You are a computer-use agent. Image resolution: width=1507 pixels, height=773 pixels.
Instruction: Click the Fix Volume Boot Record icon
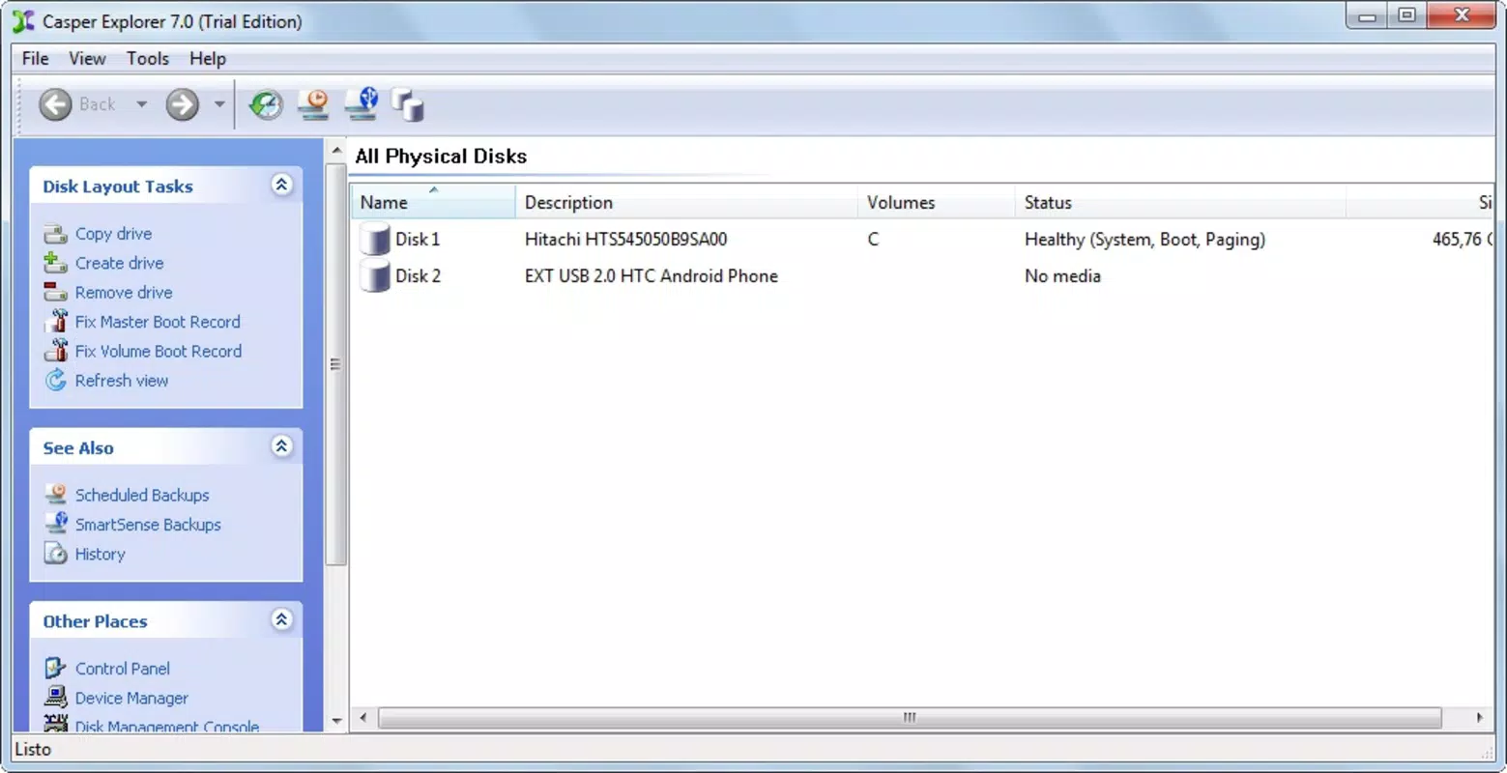(x=56, y=350)
